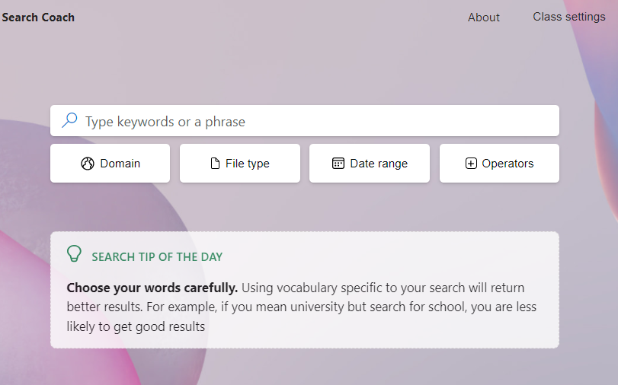Click the plus icon on Operators
Image resolution: width=618 pixels, height=385 pixels.
tap(471, 164)
